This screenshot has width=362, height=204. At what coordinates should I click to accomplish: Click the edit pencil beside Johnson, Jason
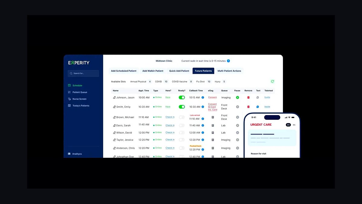tap(114, 98)
